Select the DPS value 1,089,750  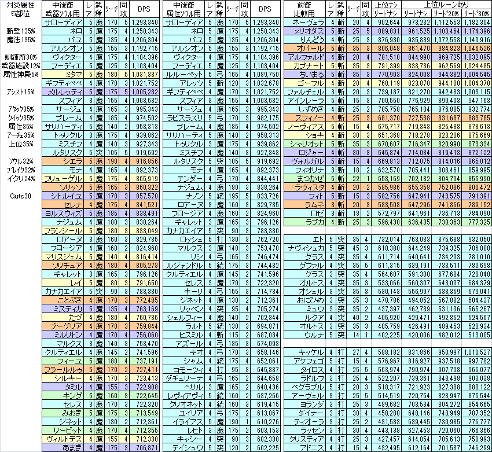pyautogui.click(x=266, y=75)
